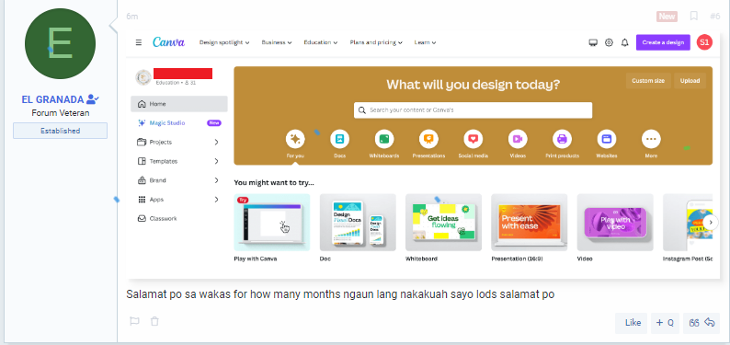Open the Video thumbnail
Image resolution: width=730 pixels, height=345 pixels.
(x=615, y=223)
